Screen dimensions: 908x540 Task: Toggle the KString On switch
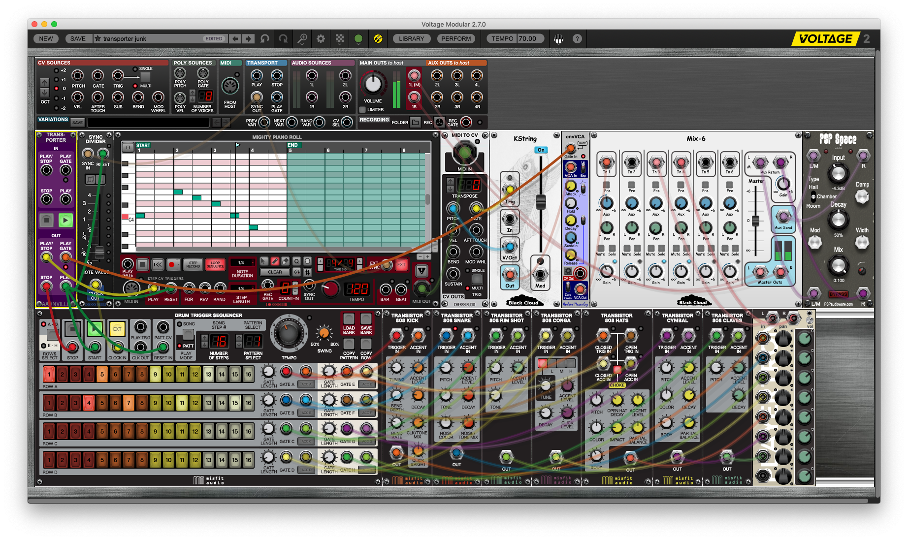point(541,150)
